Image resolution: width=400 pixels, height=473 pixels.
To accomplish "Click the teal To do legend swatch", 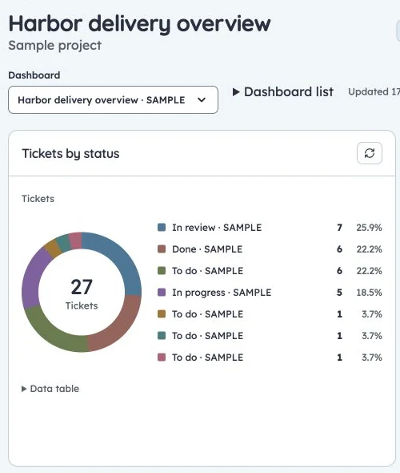I will (x=162, y=336).
